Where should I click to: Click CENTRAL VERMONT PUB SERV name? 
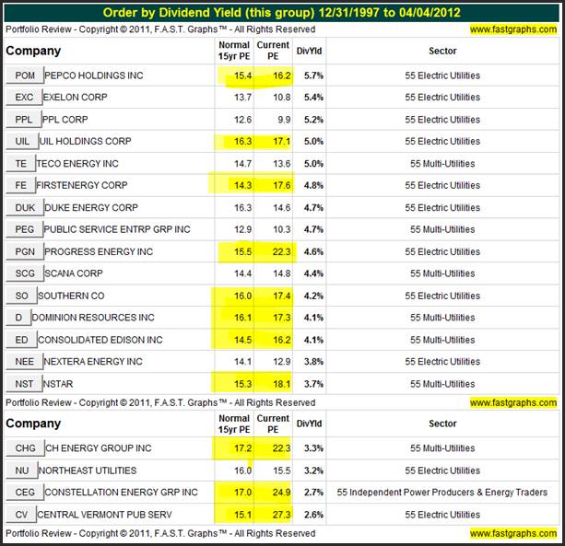coord(104,515)
